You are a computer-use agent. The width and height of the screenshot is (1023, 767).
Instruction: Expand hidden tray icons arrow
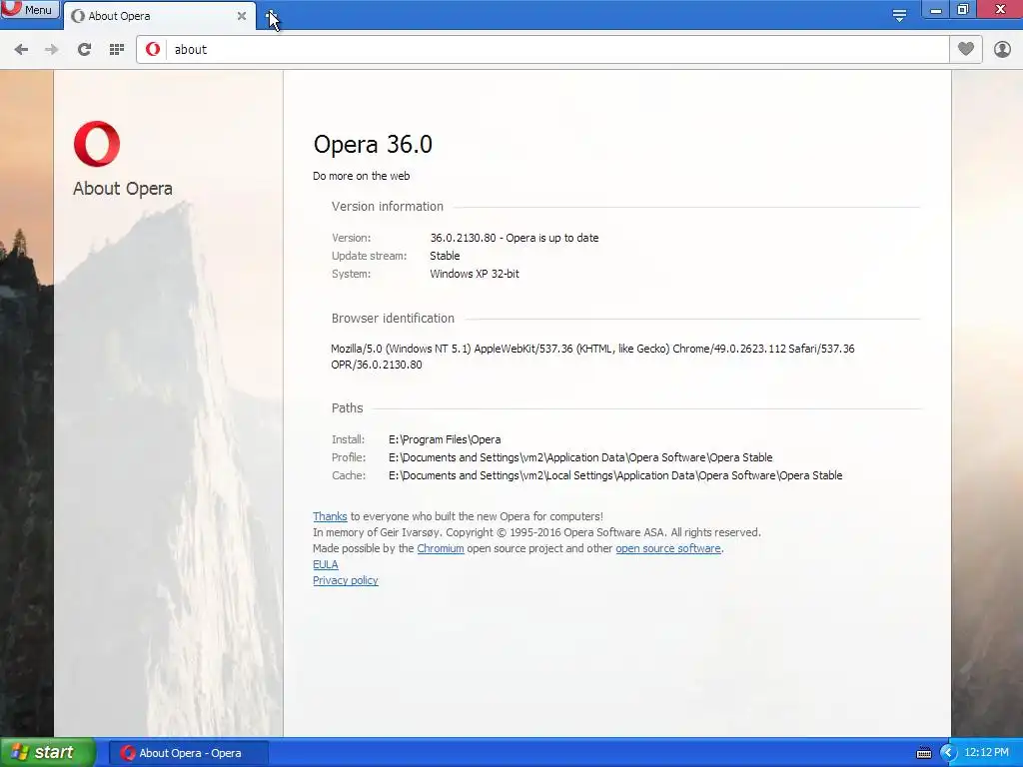(948, 753)
